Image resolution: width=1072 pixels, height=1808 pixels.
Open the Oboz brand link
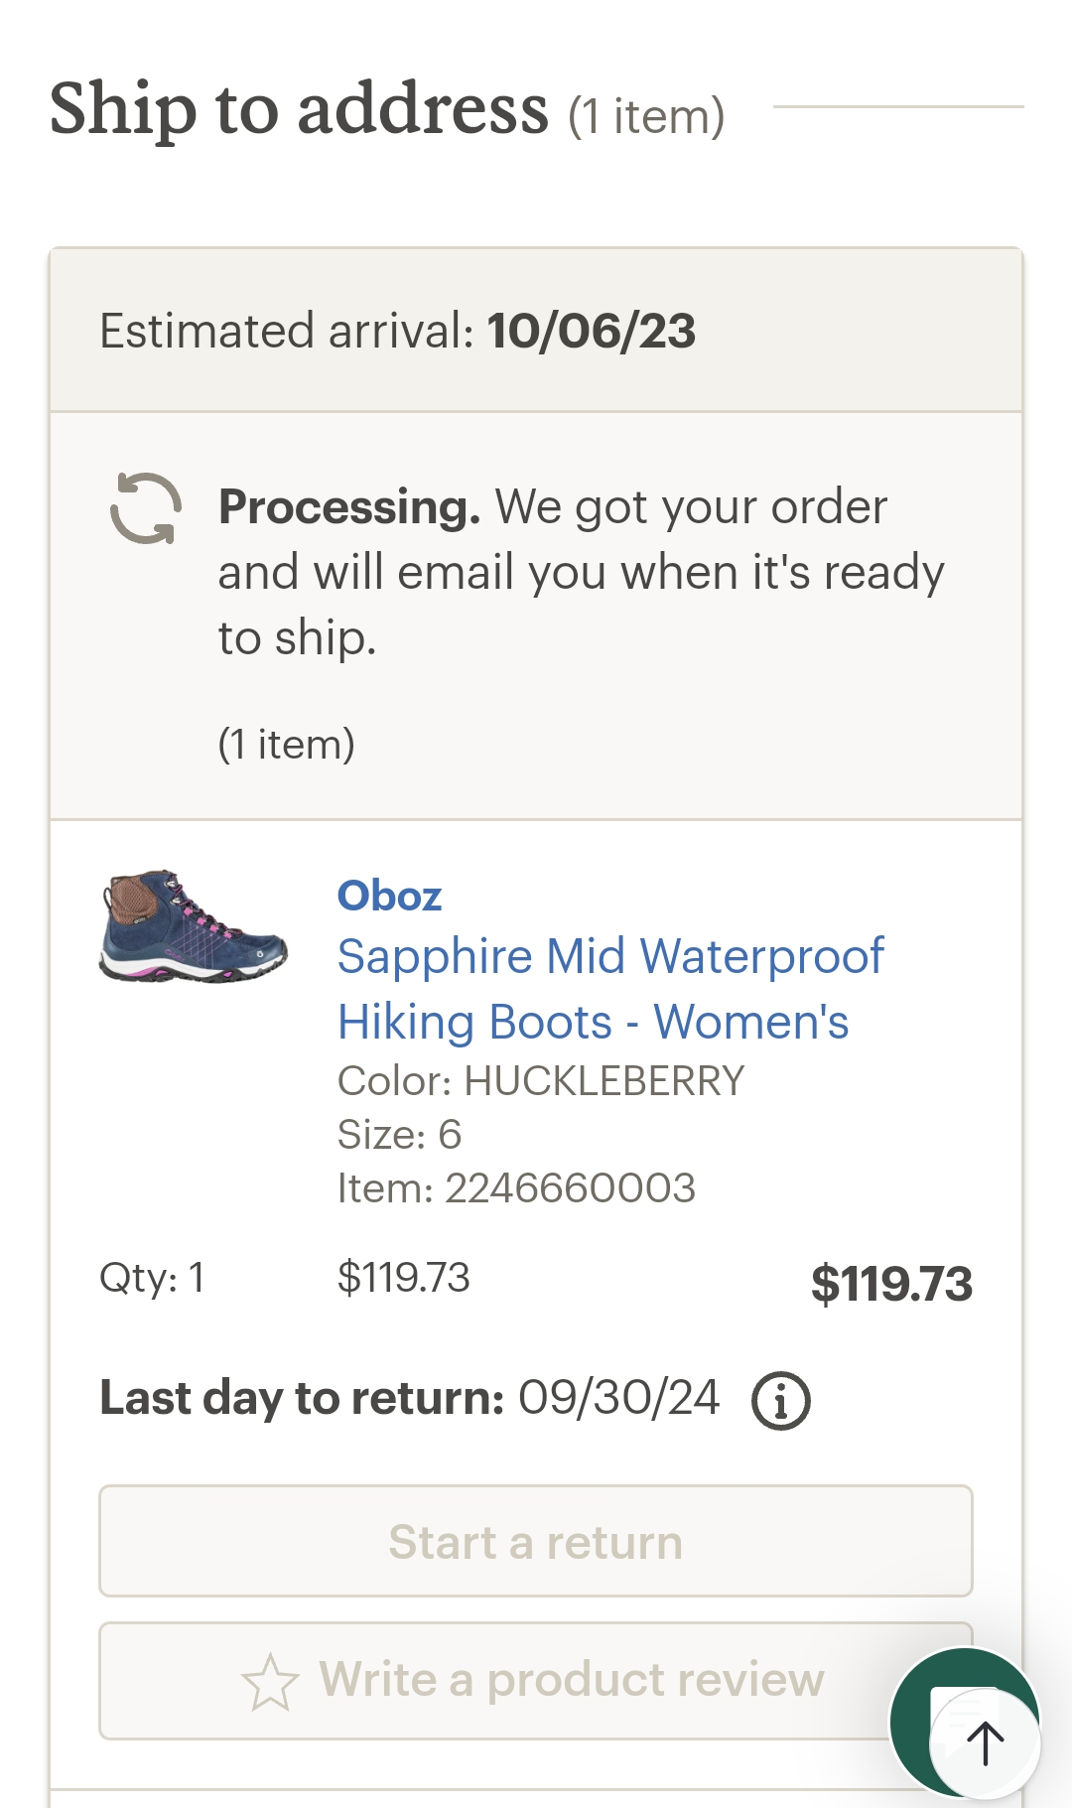[389, 896]
